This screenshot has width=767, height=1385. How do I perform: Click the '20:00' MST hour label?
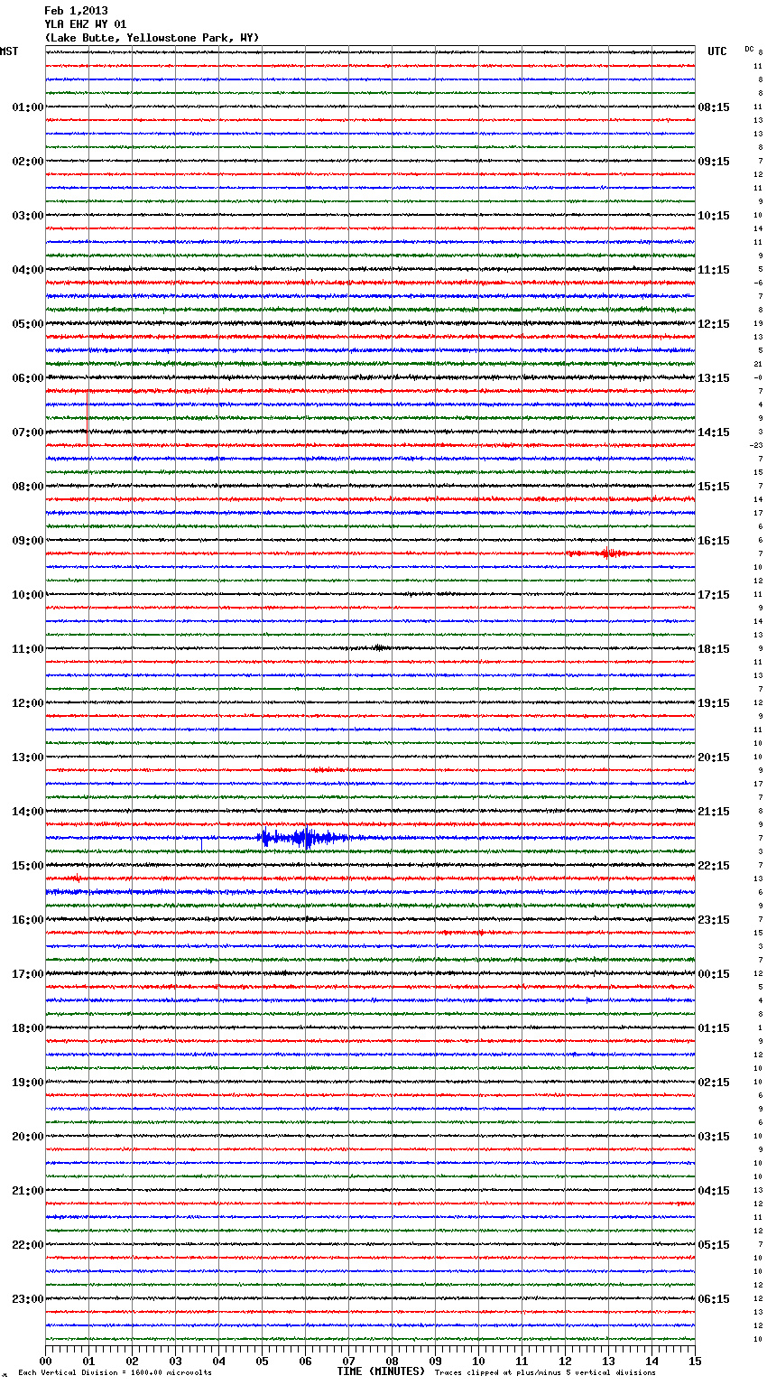click(28, 1137)
